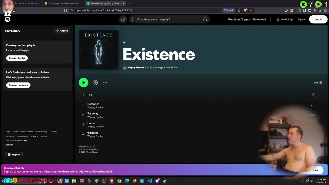
Task: Open a new browser tab
Action: click(x=130, y=3)
